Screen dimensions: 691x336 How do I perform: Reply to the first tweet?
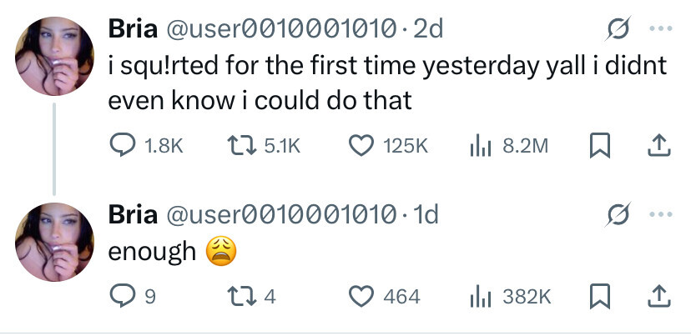[x=124, y=147]
